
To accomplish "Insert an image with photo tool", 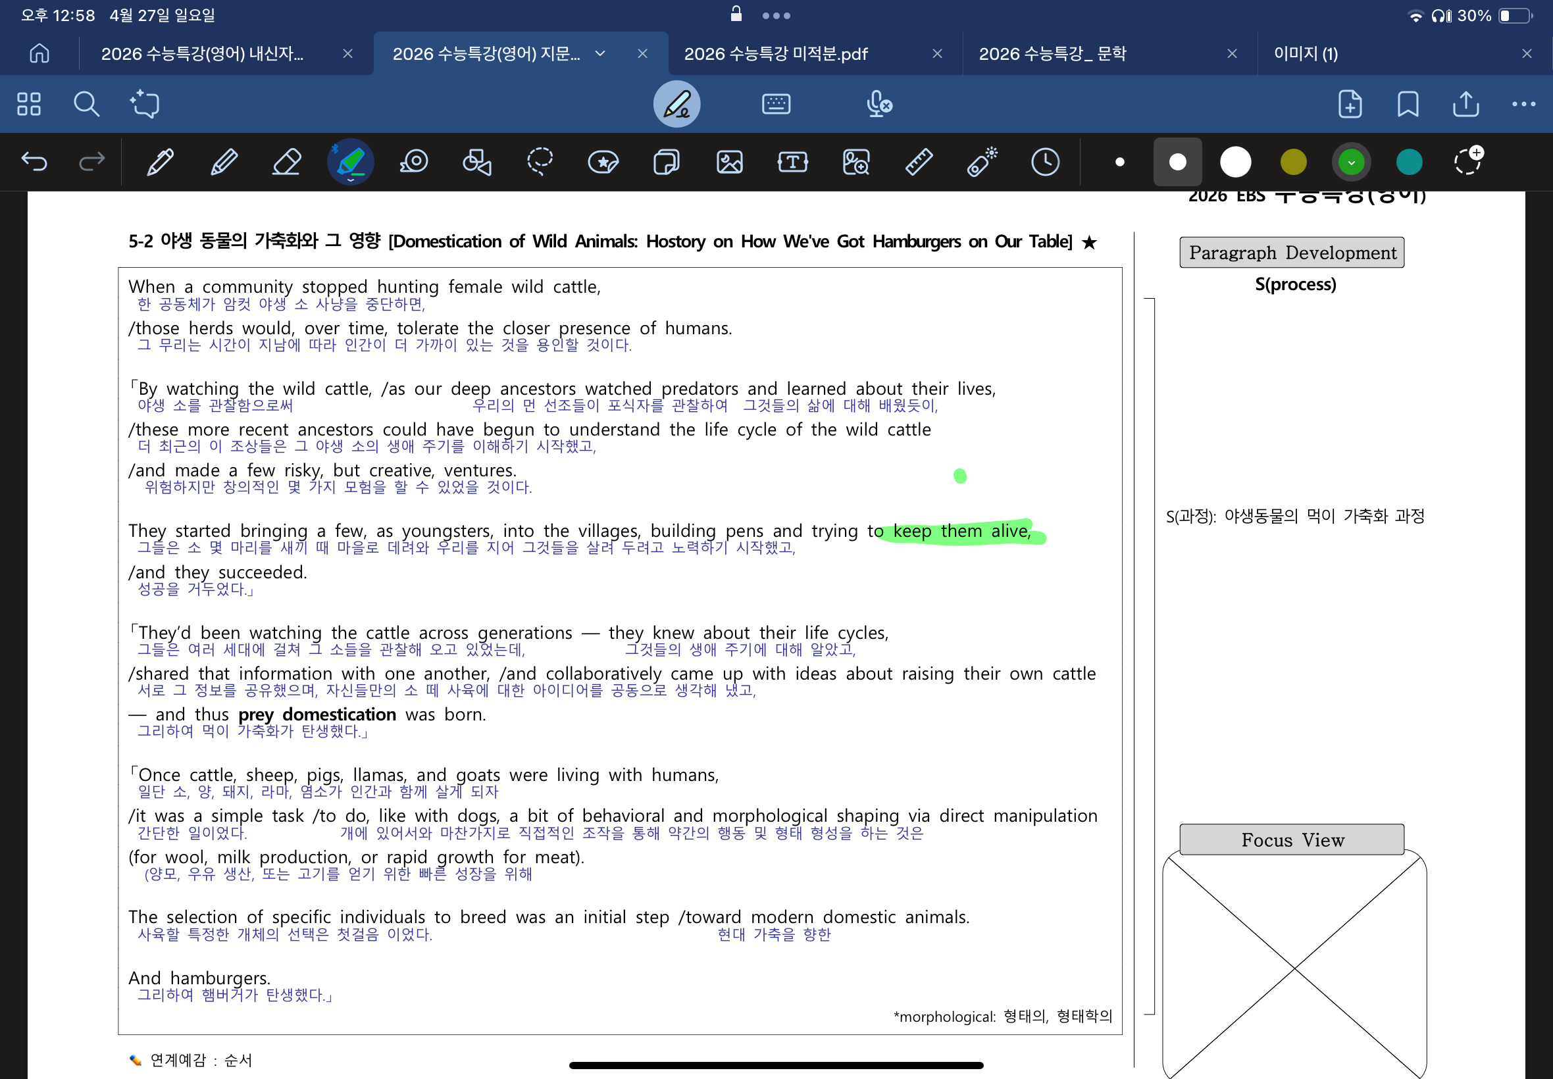I will 730,163.
